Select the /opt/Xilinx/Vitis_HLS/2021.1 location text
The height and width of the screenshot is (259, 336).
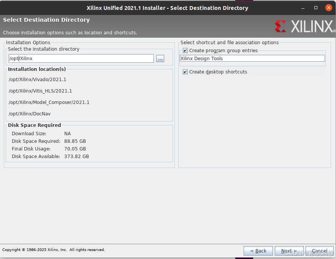pos(40,91)
